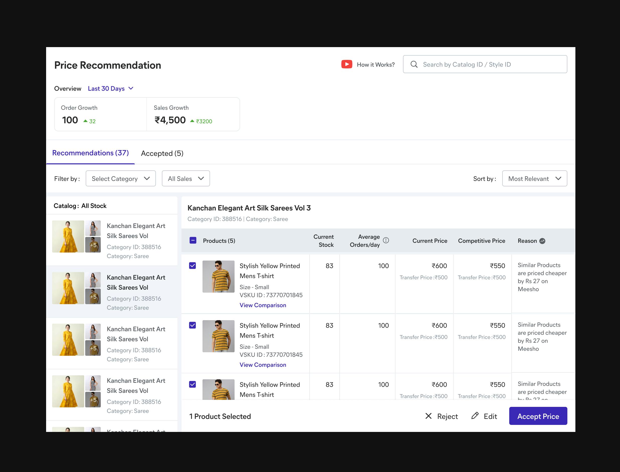
Task: Click second row reason text
Action: (x=542, y=336)
